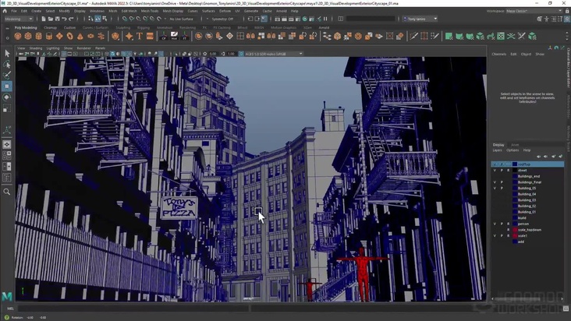Open the File menu
Viewport: 571px width, 321px height.
point(14,11)
